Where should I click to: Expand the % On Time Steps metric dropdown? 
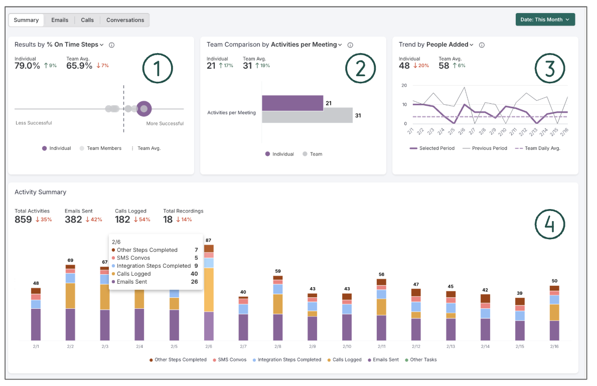tap(75, 45)
